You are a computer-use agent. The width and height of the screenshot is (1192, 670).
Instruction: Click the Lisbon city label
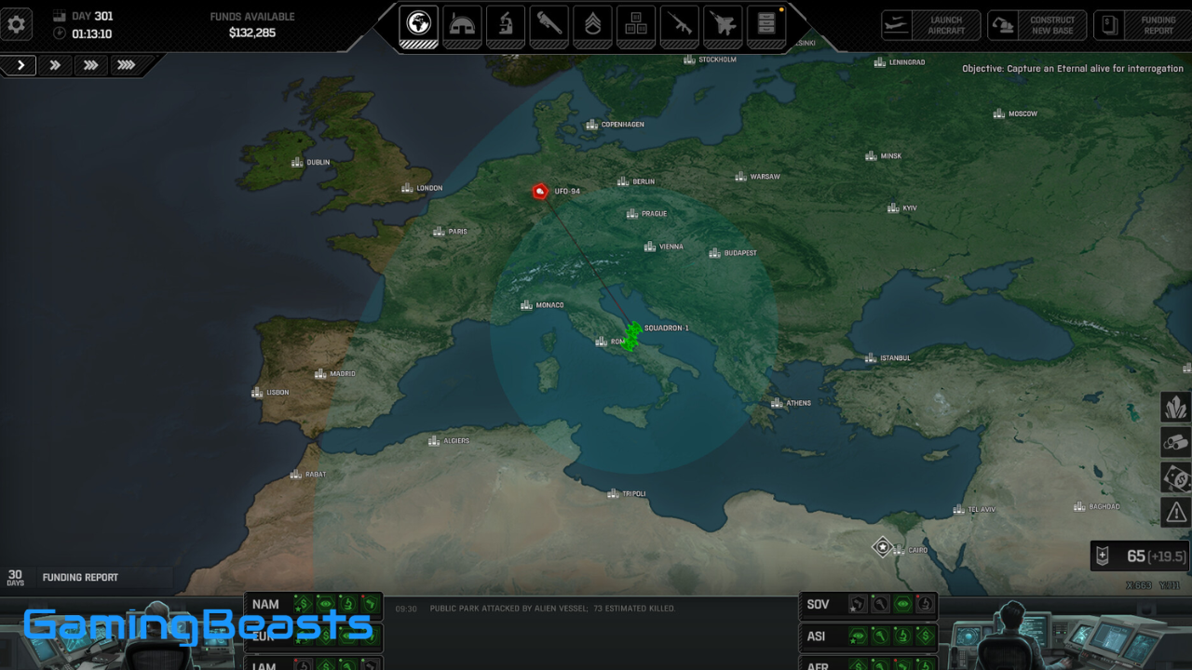tap(278, 393)
